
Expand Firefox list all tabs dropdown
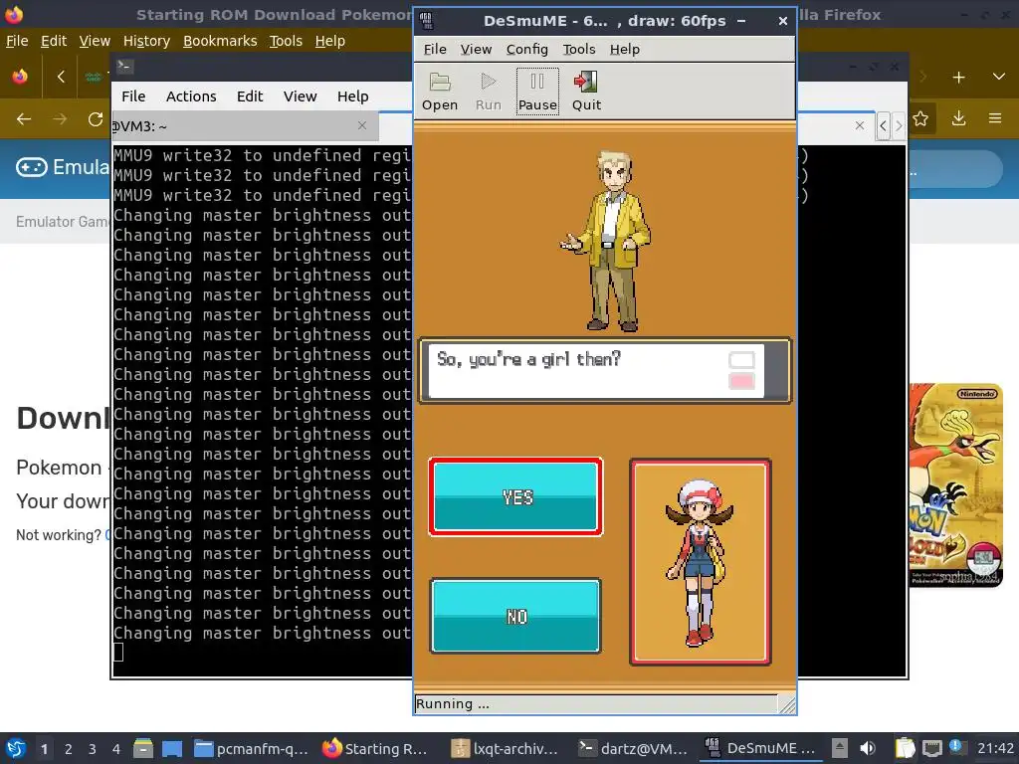click(x=999, y=77)
